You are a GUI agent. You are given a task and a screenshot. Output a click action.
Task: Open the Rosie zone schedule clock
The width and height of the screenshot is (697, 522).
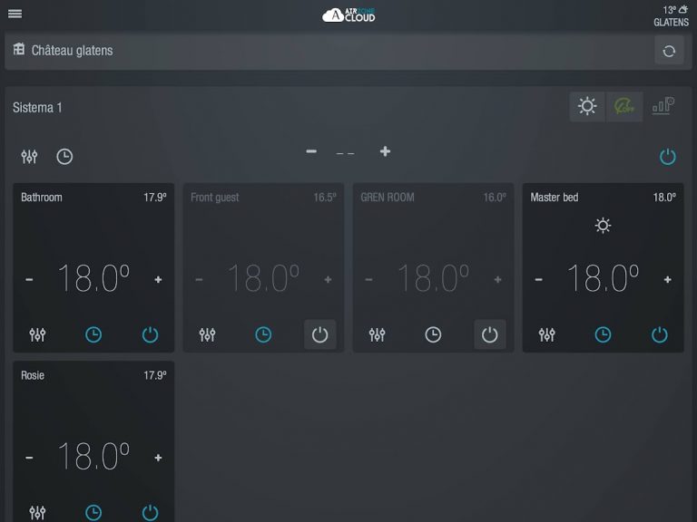93,512
